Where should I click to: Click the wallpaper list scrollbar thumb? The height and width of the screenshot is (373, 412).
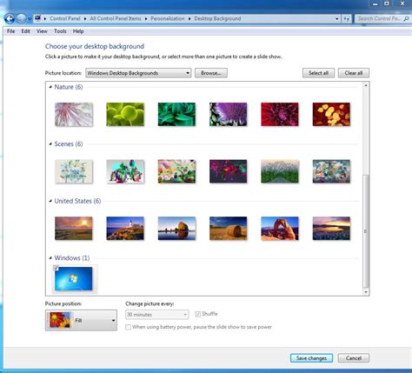(x=366, y=231)
